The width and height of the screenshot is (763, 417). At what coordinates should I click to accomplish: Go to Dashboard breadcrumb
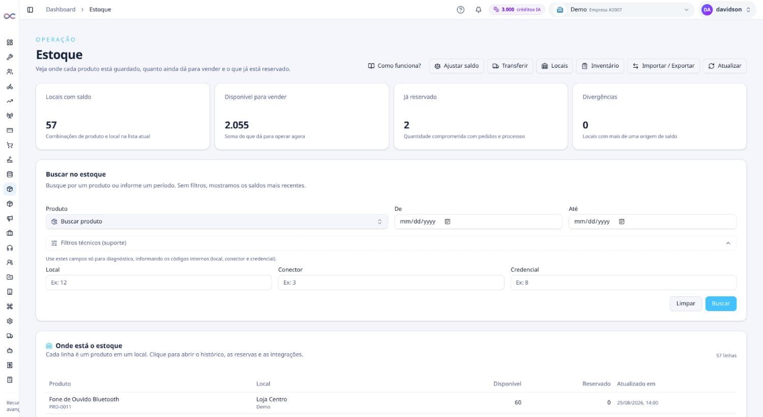coord(61,10)
